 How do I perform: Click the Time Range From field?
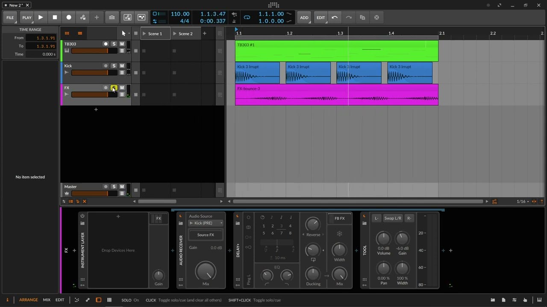[x=41, y=38]
